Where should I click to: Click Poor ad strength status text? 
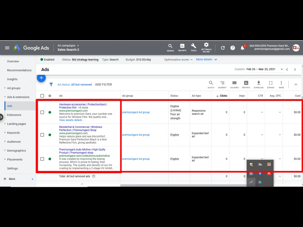(175, 117)
